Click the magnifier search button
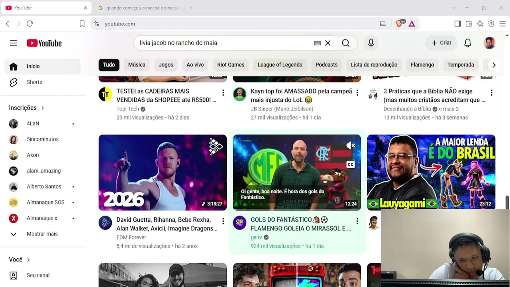Screen dimensions: 510x287 [x=345, y=43]
